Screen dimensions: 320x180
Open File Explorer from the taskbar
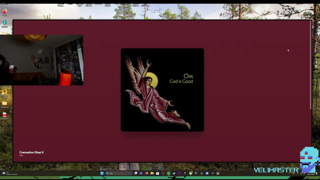pyautogui.click(x=152, y=173)
